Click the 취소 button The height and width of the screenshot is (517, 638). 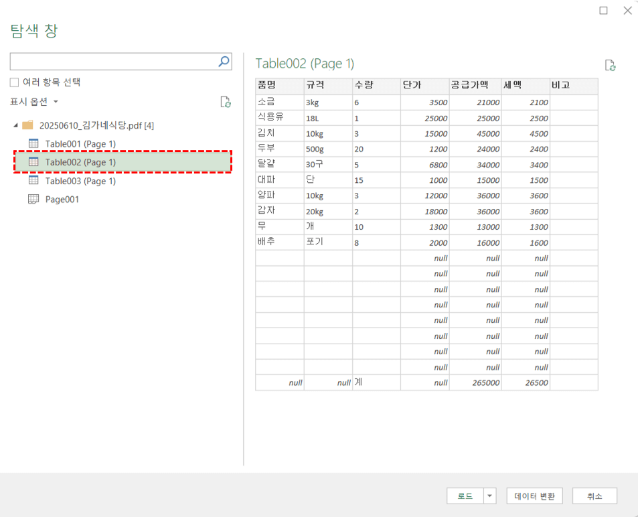pyautogui.click(x=593, y=496)
